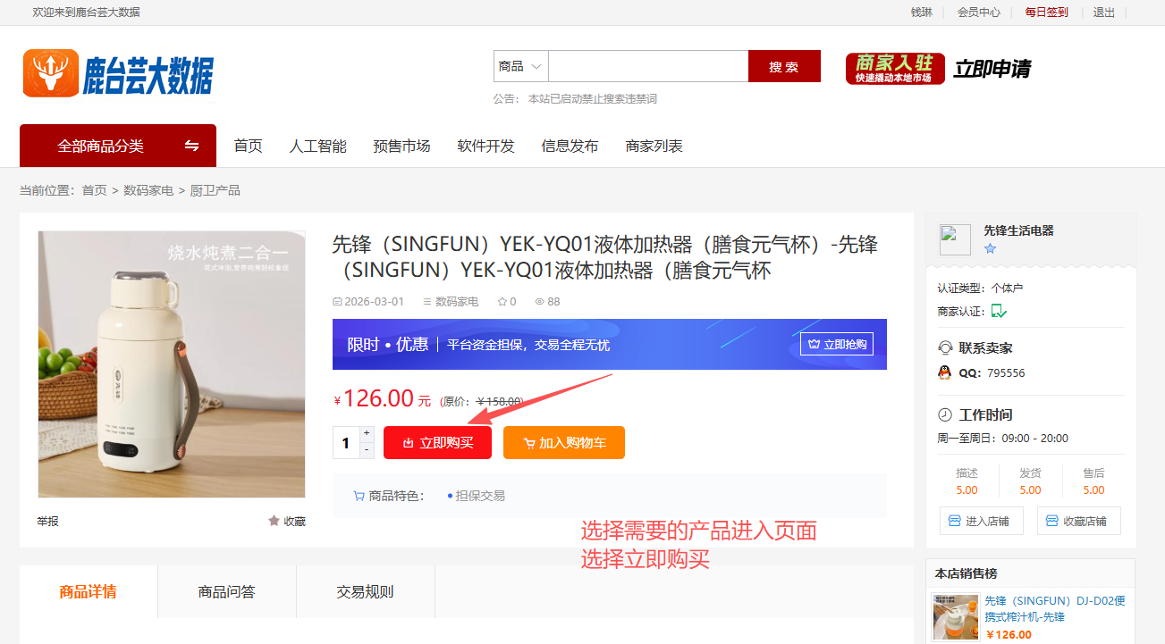The height and width of the screenshot is (644, 1165).
Task: Decrease quantity with the minus stepper
Action: (x=367, y=449)
